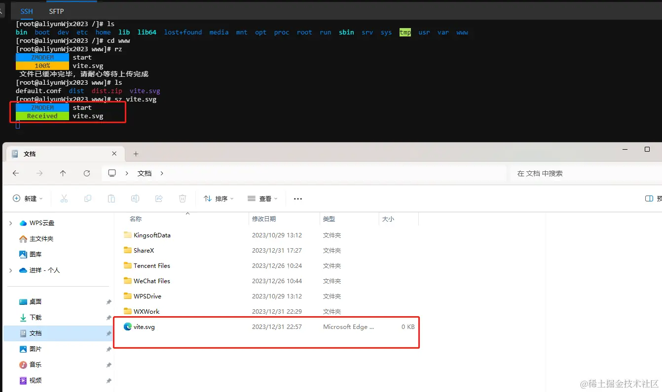
Task: Open the three-dot more options menu
Action: coord(297,198)
